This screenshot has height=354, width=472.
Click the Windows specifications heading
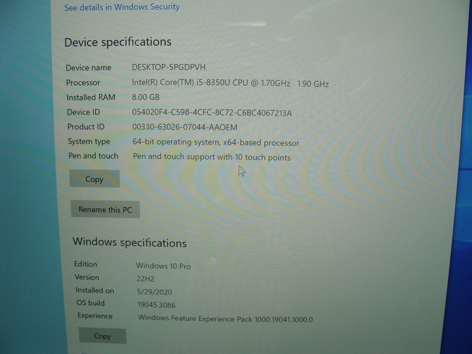[x=130, y=242]
